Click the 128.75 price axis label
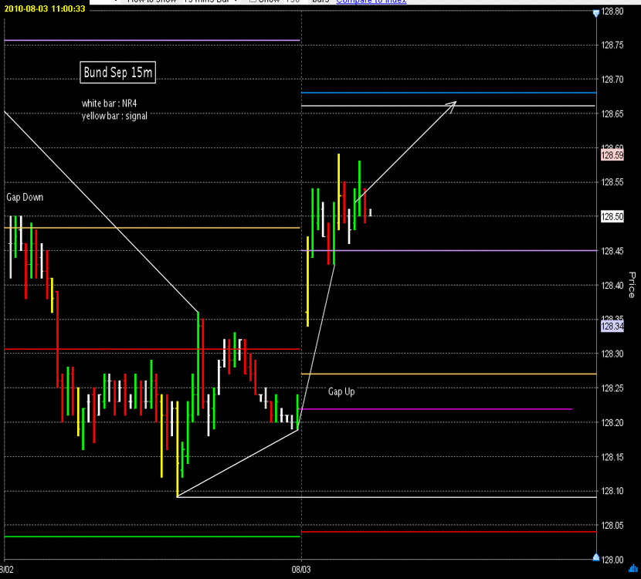 point(612,45)
